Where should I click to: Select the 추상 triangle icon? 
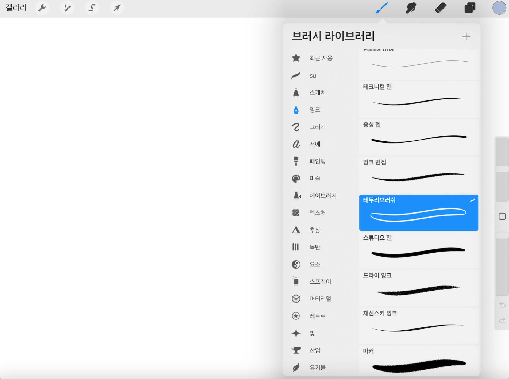click(x=296, y=230)
